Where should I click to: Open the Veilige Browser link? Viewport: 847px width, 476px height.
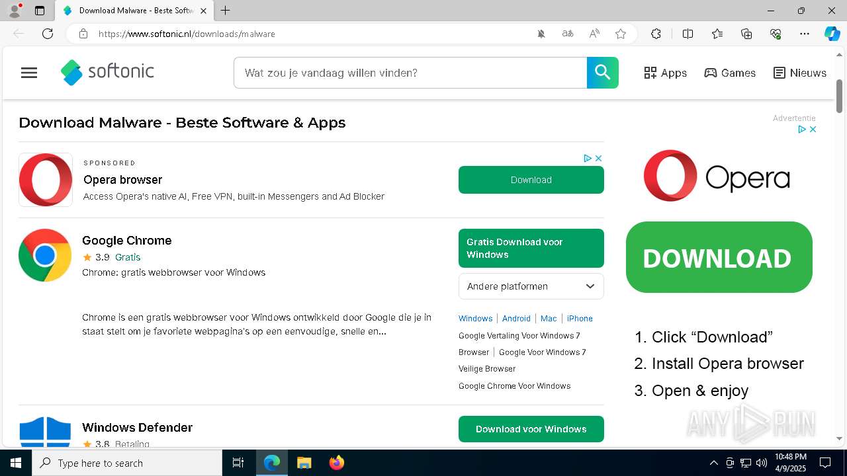point(487,369)
